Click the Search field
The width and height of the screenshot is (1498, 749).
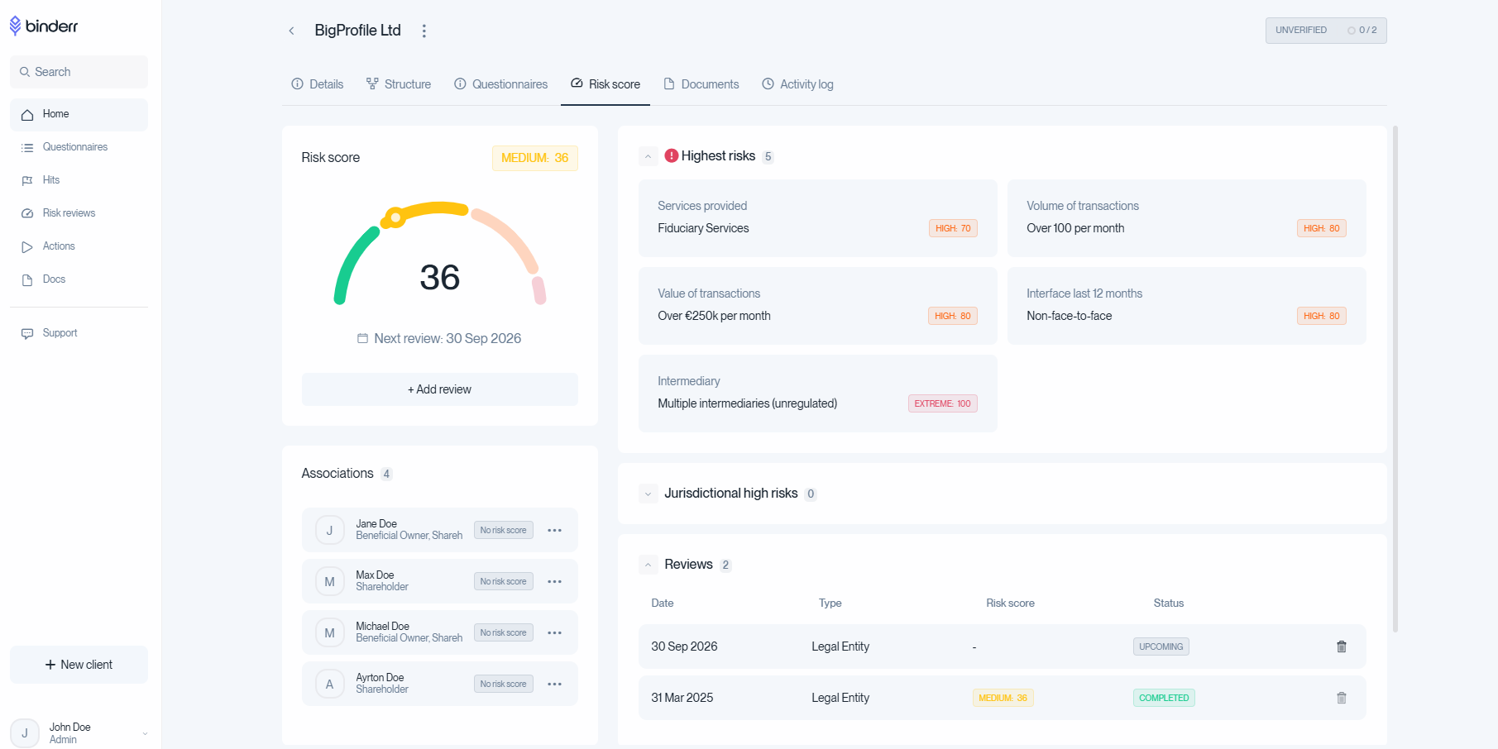[x=79, y=72]
